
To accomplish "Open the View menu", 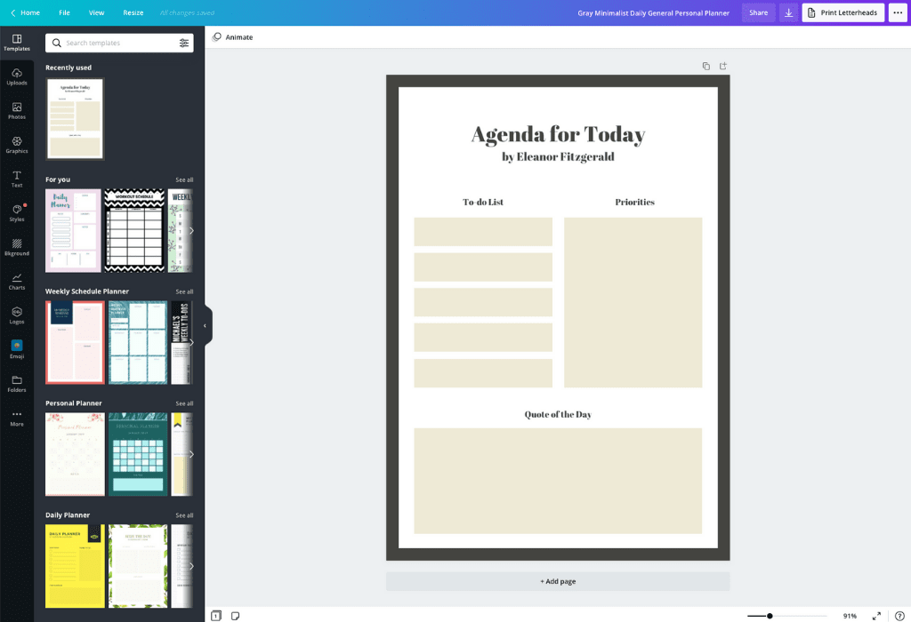I will pos(98,12).
